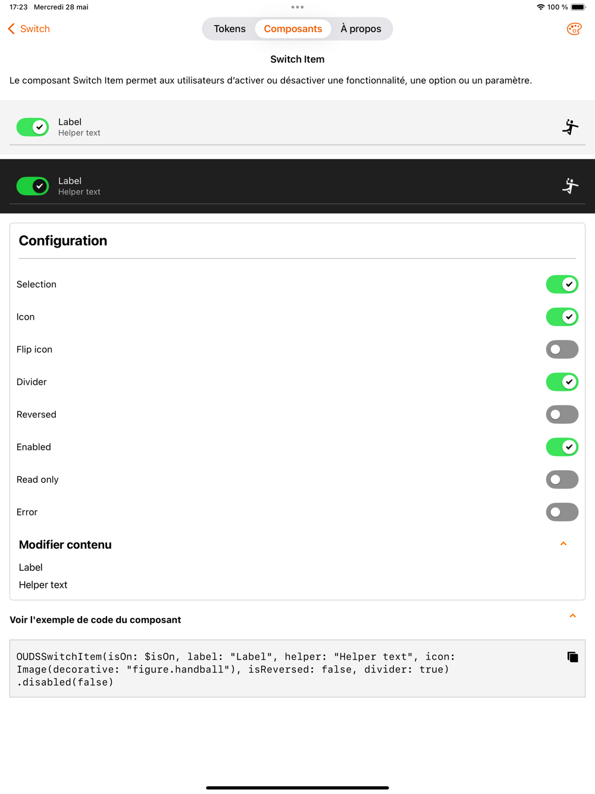Enable the Reversed switch
595x794 pixels.
(562, 414)
